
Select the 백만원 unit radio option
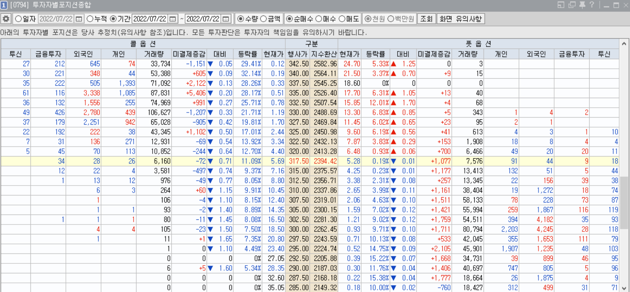point(401,19)
